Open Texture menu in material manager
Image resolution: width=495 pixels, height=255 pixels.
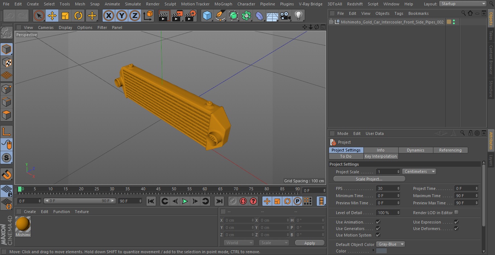pyautogui.click(x=82, y=212)
